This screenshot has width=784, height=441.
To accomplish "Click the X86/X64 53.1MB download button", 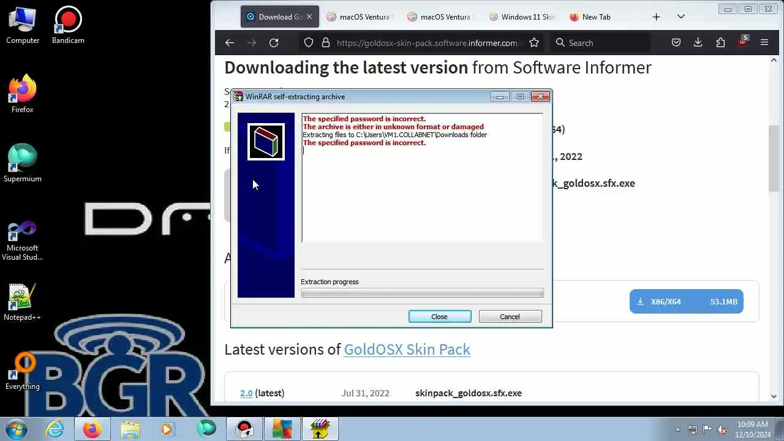I will 687,301.
